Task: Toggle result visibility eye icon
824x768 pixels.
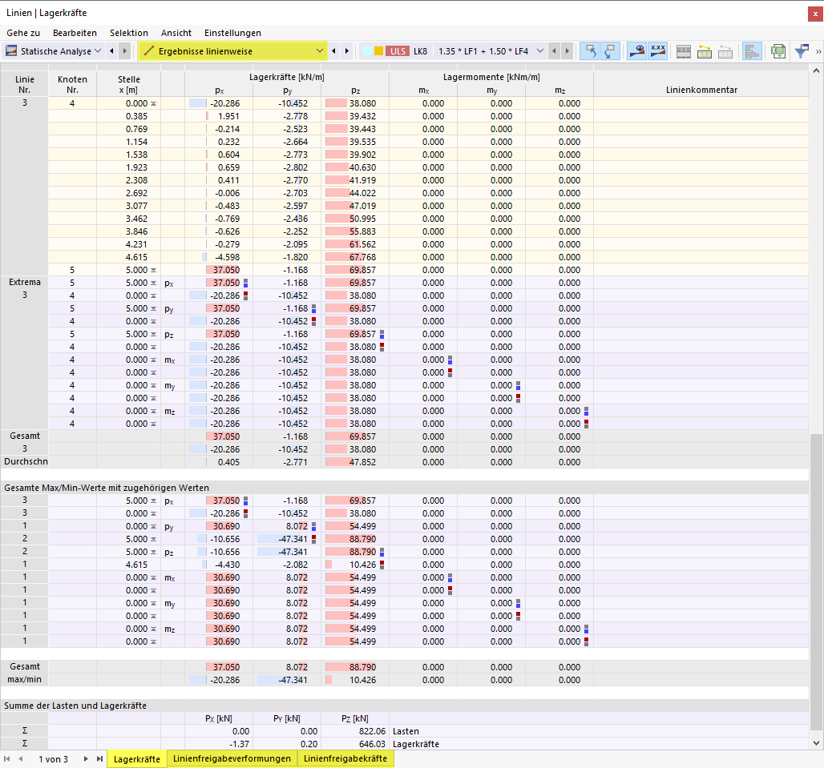Action: [x=637, y=51]
